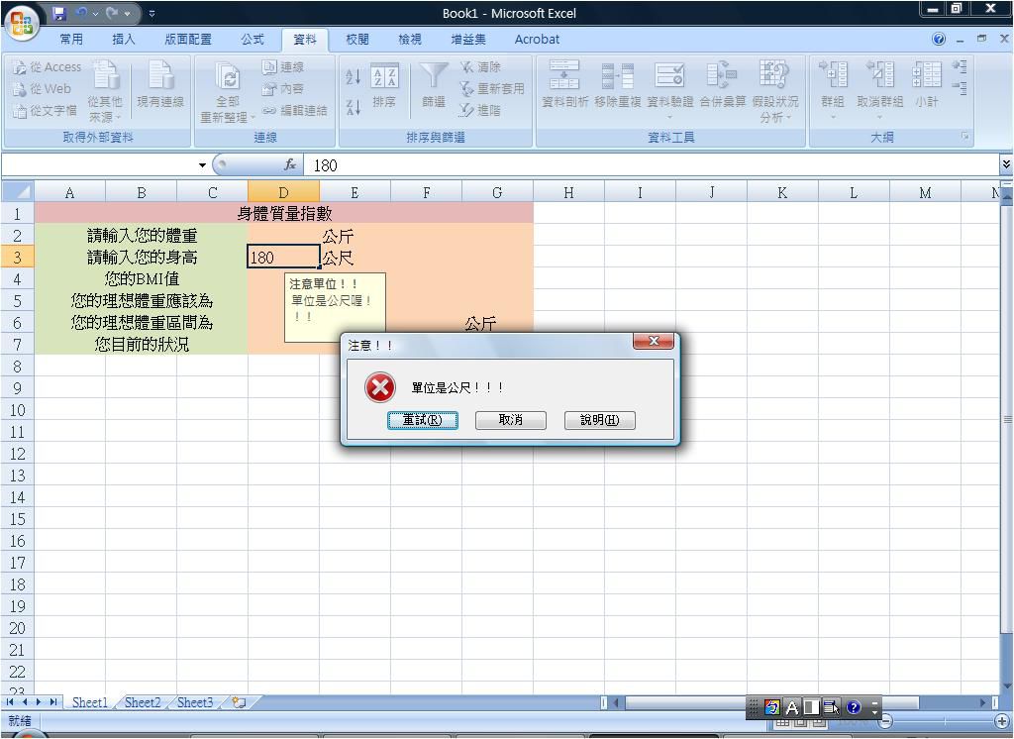The image size is (1014, 739).
Task: Toggle the 篩選 filter funnel
Action: (x=434, y=85)
